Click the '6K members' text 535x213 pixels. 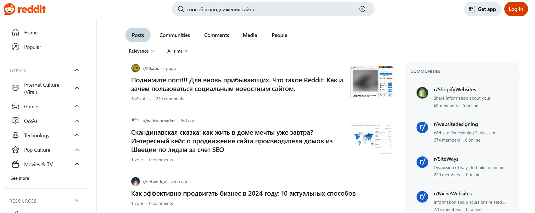pyautogui.click(x=446, y=105)
